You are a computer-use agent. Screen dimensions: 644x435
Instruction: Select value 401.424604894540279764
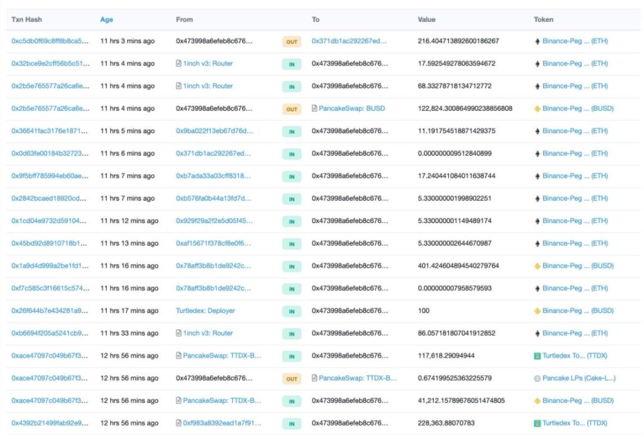pos(458,266)
